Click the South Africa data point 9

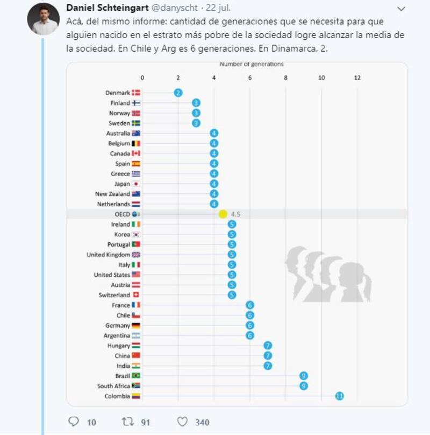pyautogui.click(x=304, y=386)
